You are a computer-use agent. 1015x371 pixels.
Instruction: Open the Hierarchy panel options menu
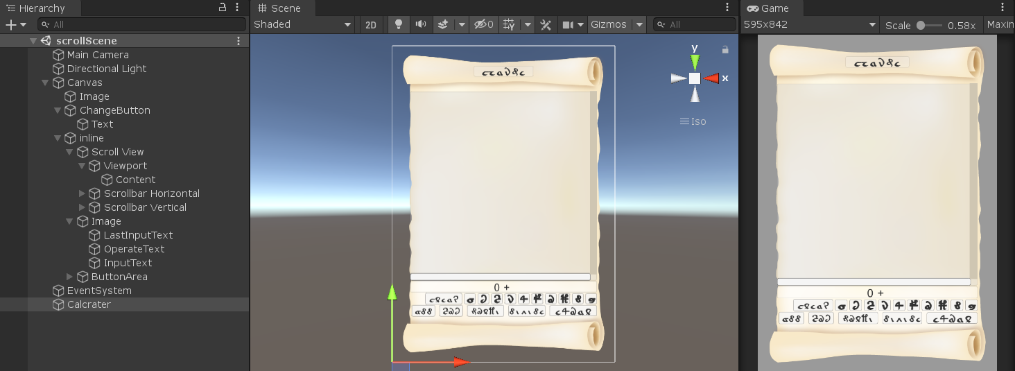tap(238, 8)
